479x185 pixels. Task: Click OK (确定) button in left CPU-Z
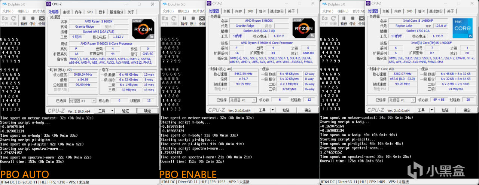pyautogui.click(x=147, y=111)
